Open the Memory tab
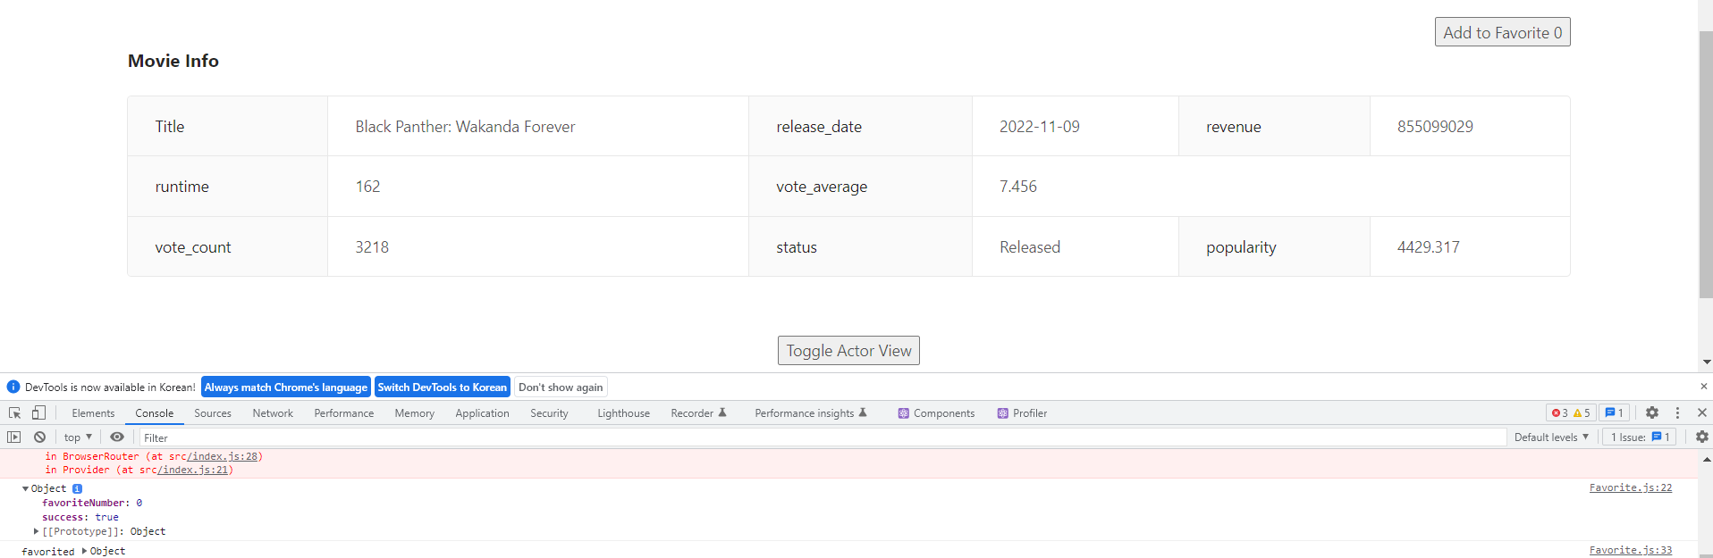Image resolution: width=1713 pixels, height=558 pixels. point(415,413)
